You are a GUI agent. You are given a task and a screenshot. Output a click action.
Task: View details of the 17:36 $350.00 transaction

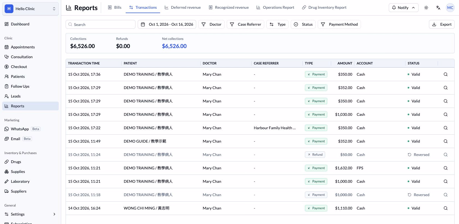pos(446,74)
